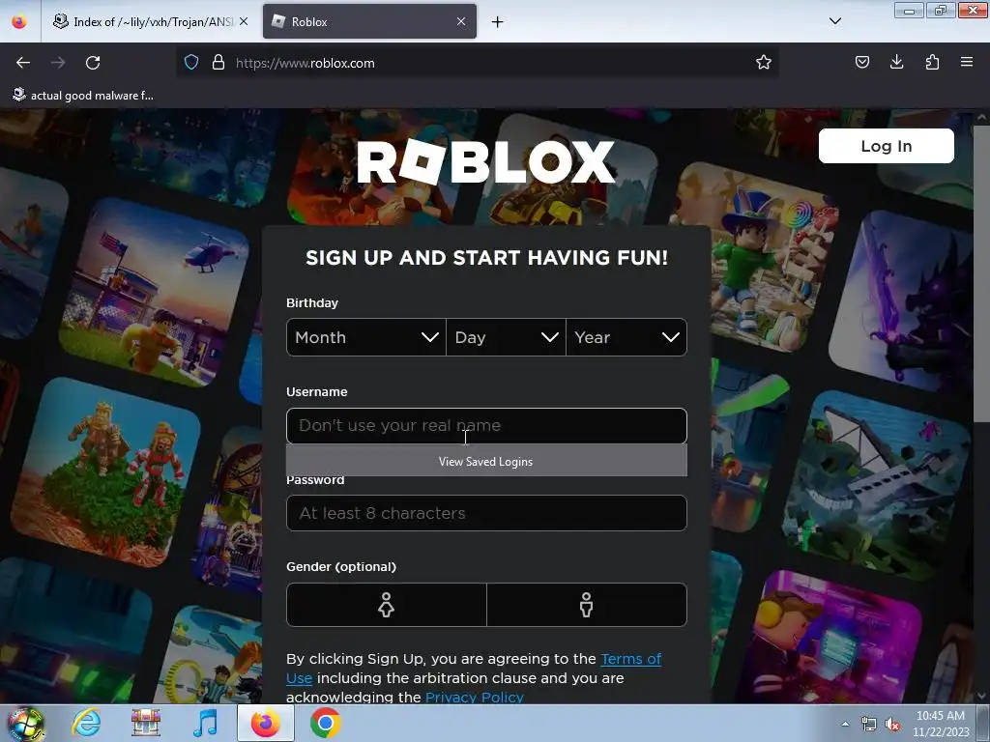Viewport: 990px width, 742px height.
Task: Reload the Roblox page
Action: pos(93,63)
